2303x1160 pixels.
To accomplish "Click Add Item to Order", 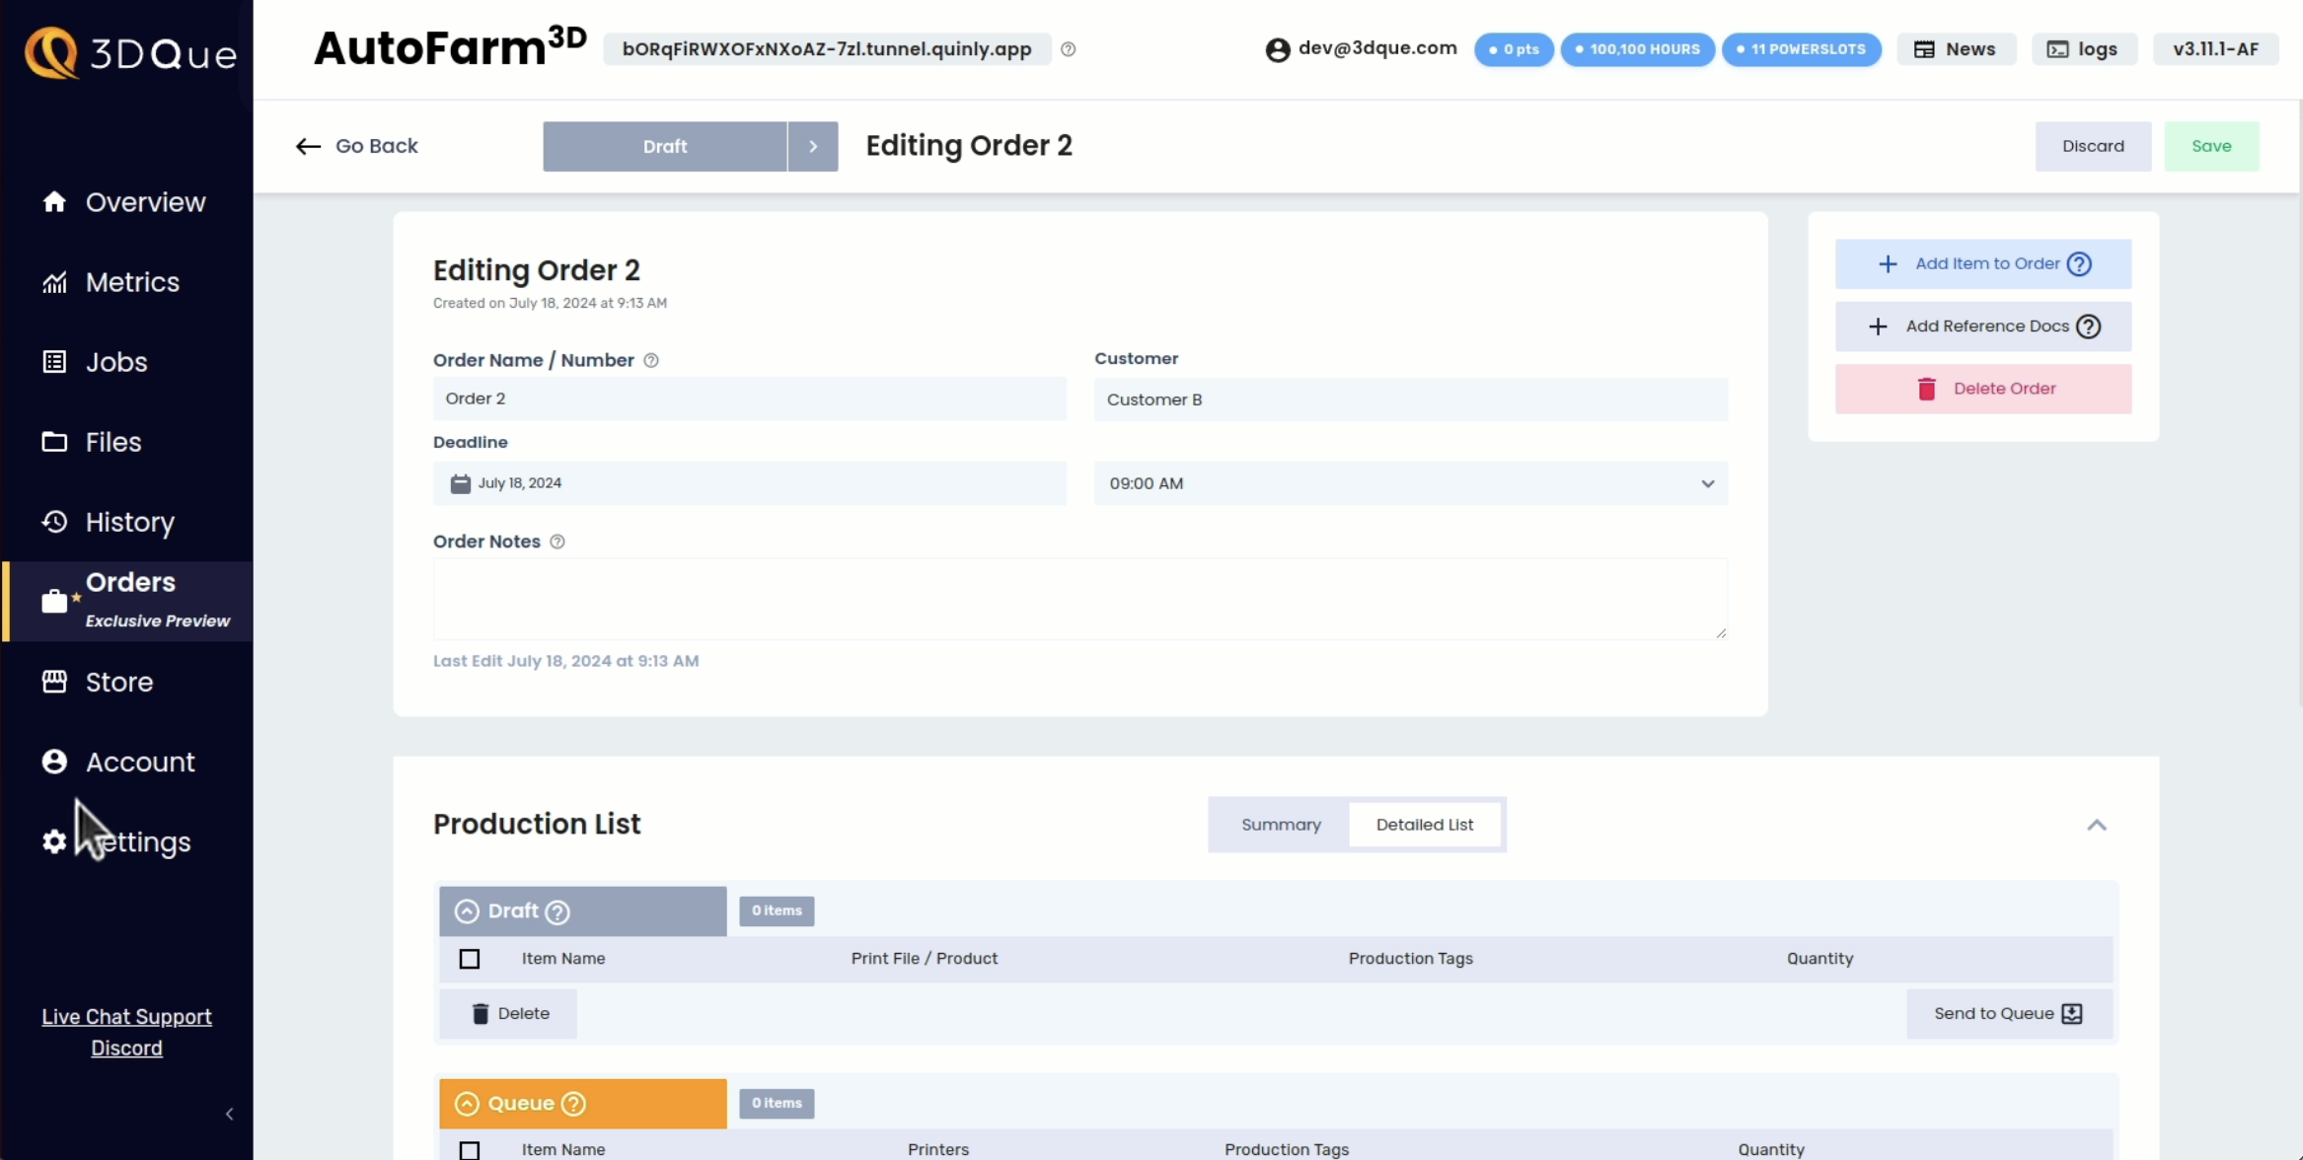I will pos(1982,263).
